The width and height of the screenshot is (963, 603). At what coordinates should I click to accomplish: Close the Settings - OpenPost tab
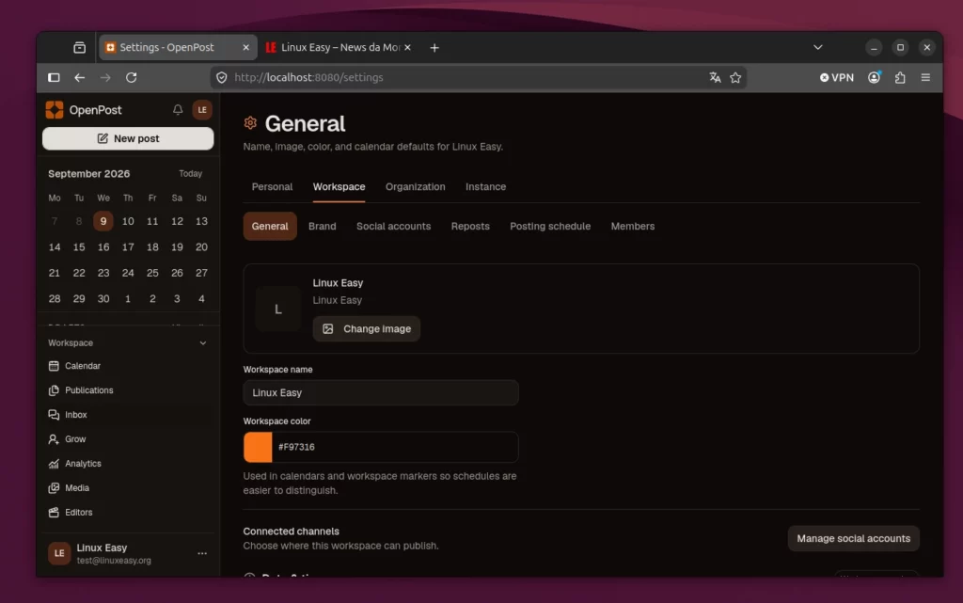tap(245, 47)
